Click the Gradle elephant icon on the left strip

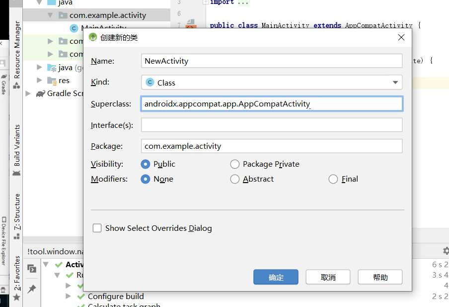[x=3, y=77]
